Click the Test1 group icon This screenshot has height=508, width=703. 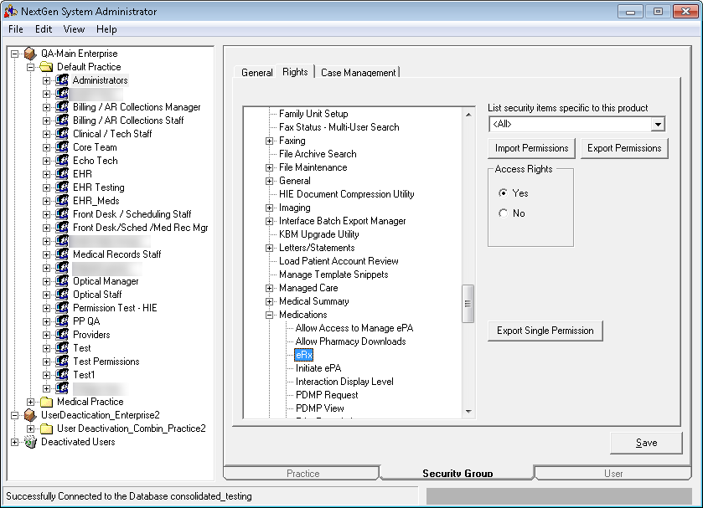click(62, 375)
